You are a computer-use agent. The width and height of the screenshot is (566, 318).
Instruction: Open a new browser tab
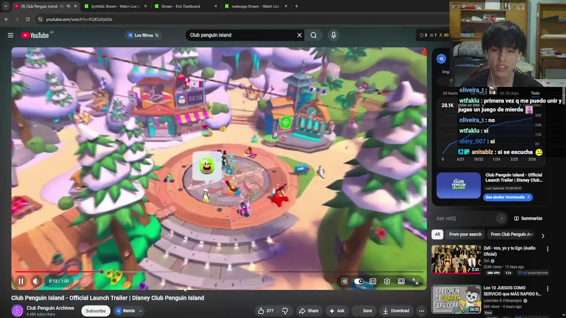point(296,6)
